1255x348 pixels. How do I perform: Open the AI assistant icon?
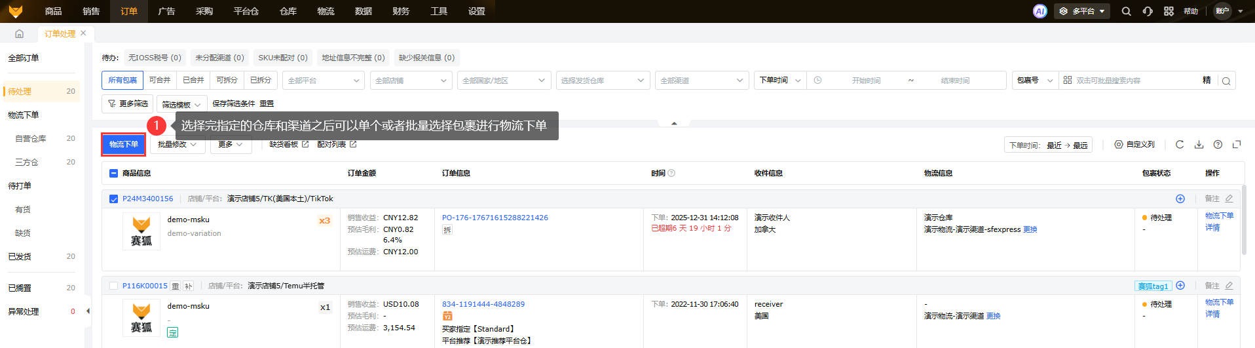click(x=1040, y=11)
